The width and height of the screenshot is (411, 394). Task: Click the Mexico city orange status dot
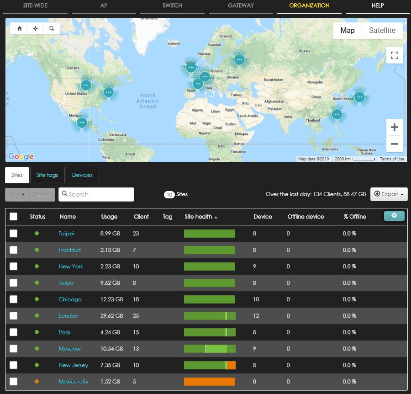tap(37, 381)
